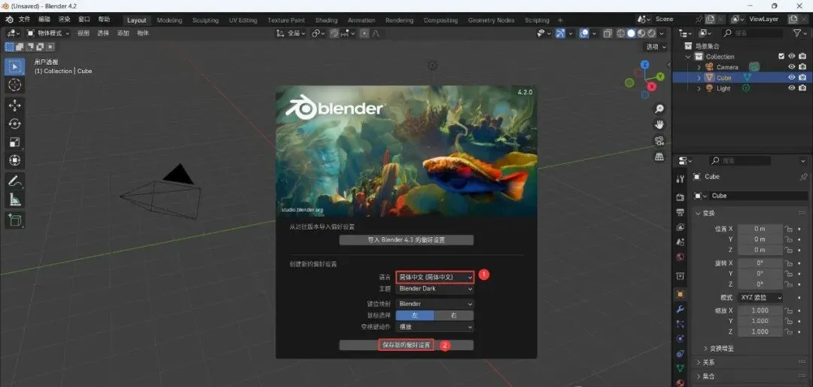Switch to the Sculpting workspace tab
Viewport: 813px width, 387px height.
(x=206, y=20)
